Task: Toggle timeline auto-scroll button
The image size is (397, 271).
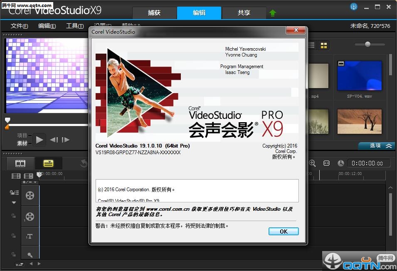Action: click(20, 264)
